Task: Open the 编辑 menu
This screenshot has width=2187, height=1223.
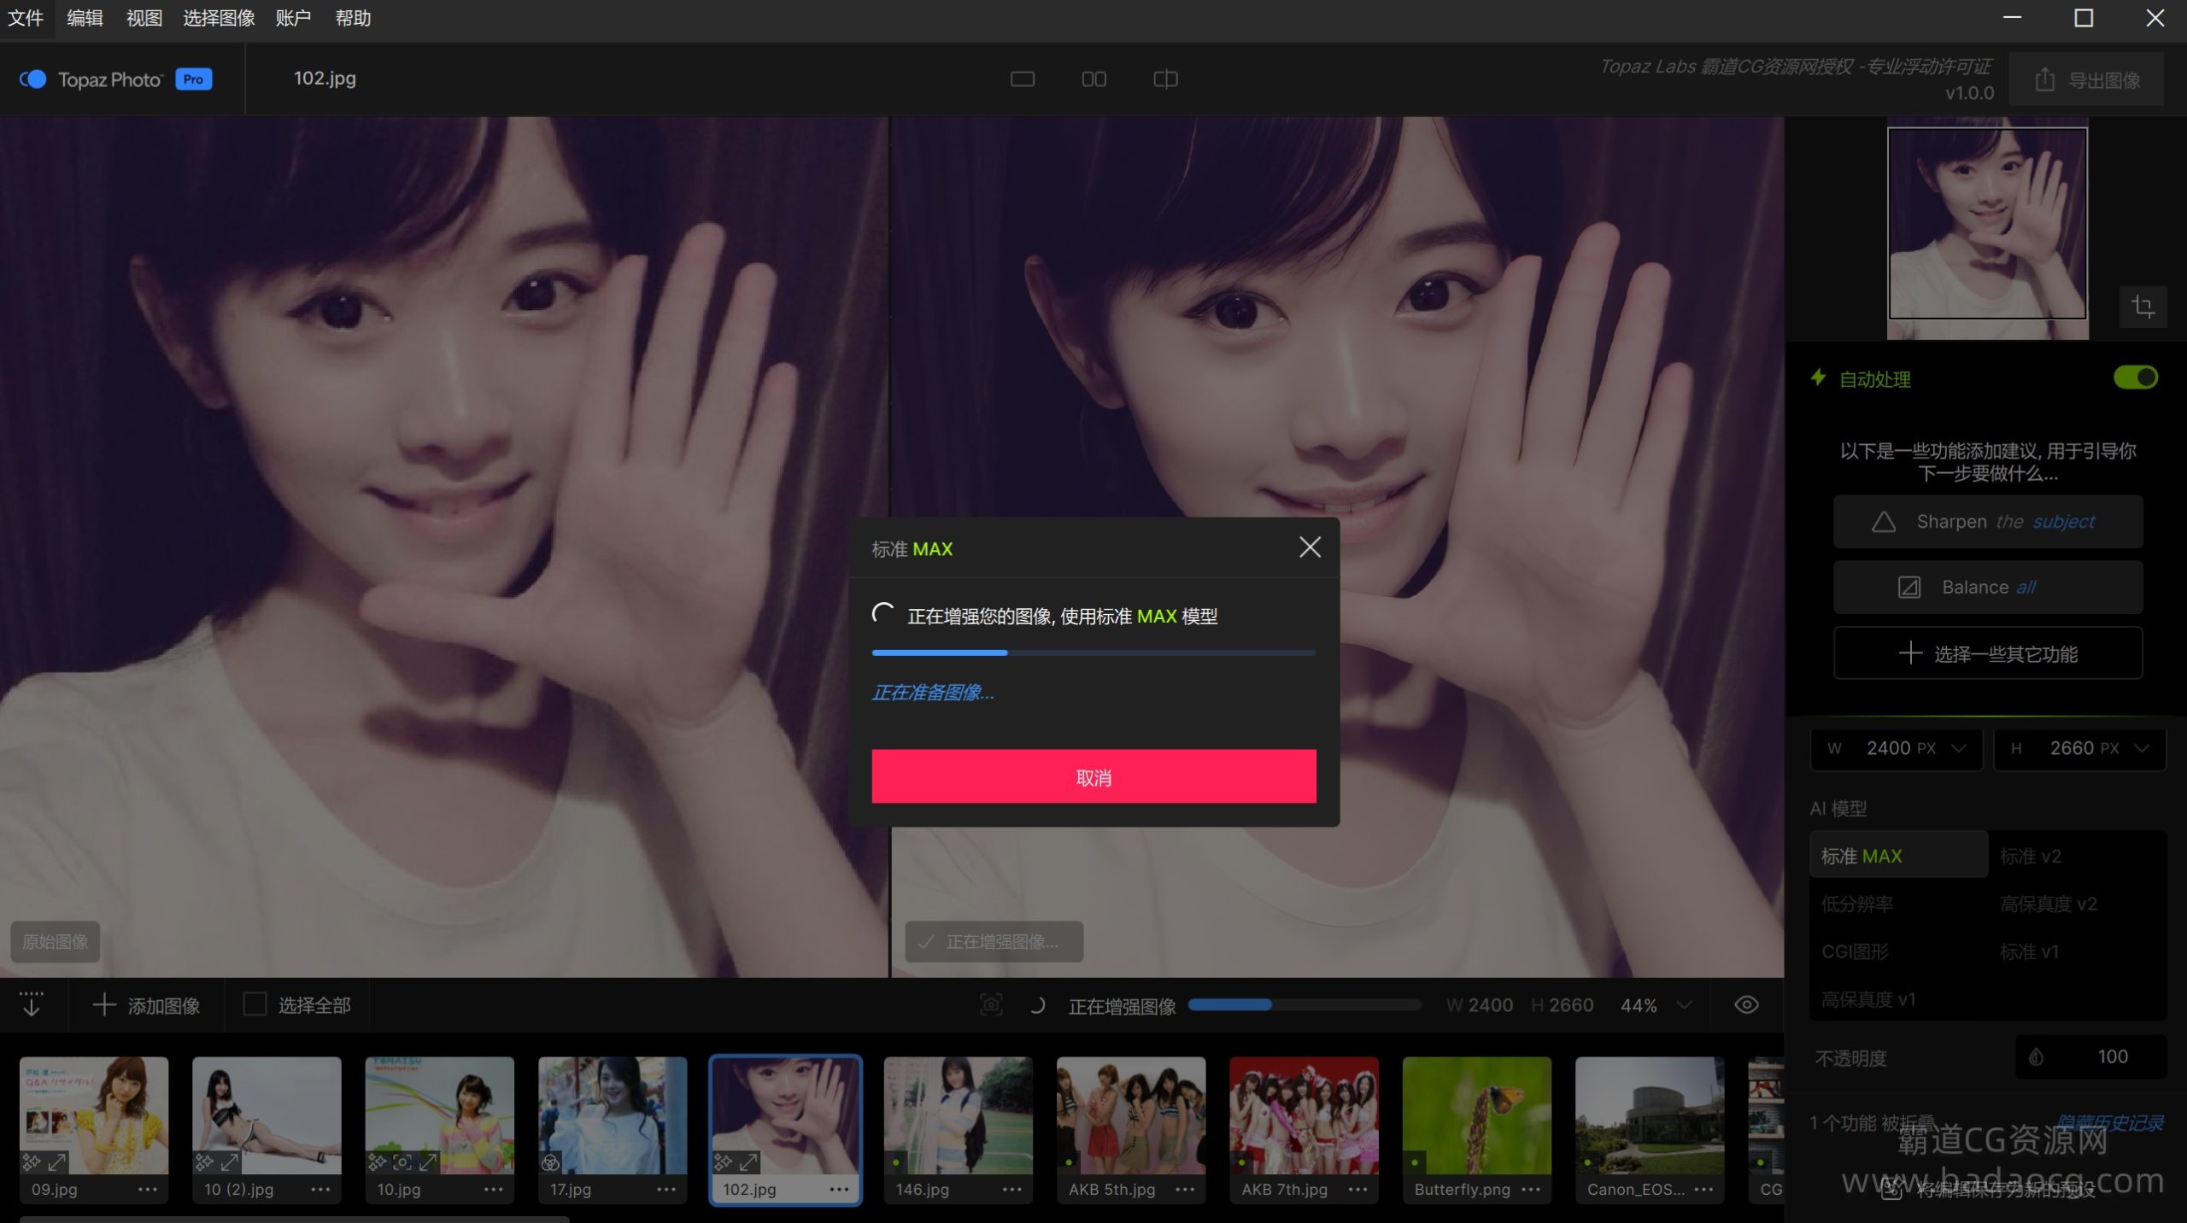Action: tap(85, 18)
